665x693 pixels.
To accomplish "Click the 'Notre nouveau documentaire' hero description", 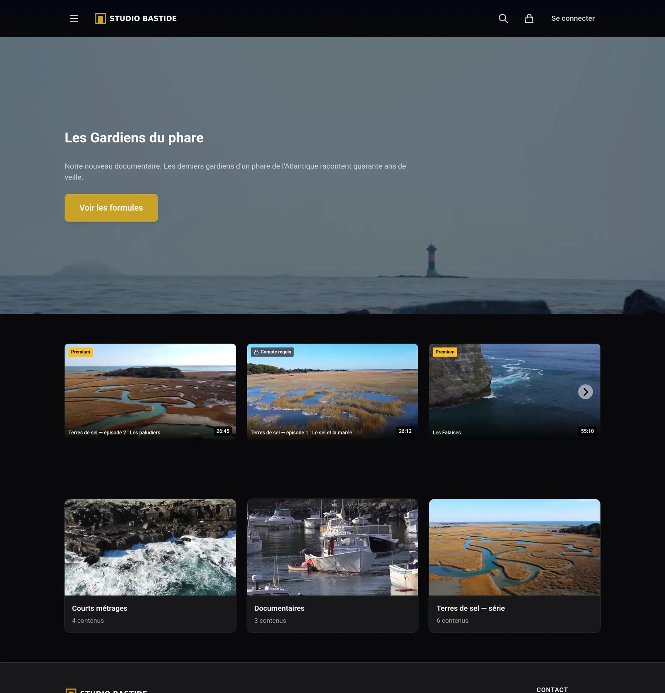I will pos(235,171).
